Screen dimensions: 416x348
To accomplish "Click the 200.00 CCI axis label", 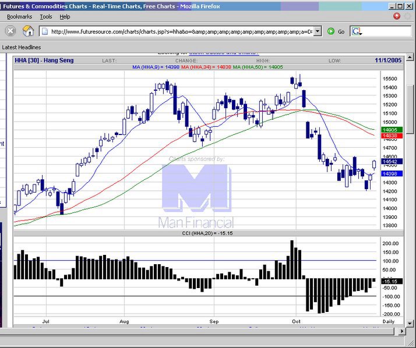I will pyautogui.click(x=390, y=243).
